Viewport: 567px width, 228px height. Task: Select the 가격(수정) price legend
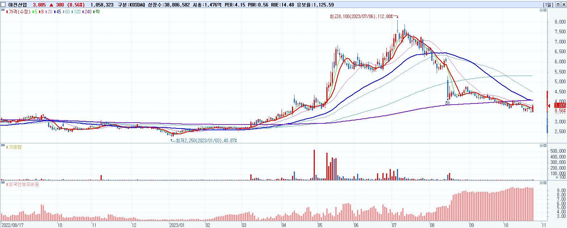pyautogui.click(x=18, y=12)
